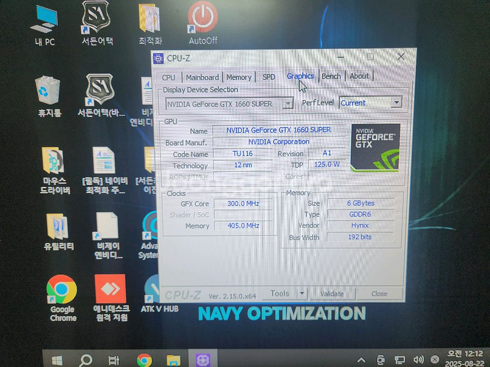Screen dimensions: 490x367
Task: Open Chrome from the taskbar
Action: tap(145, 361)
